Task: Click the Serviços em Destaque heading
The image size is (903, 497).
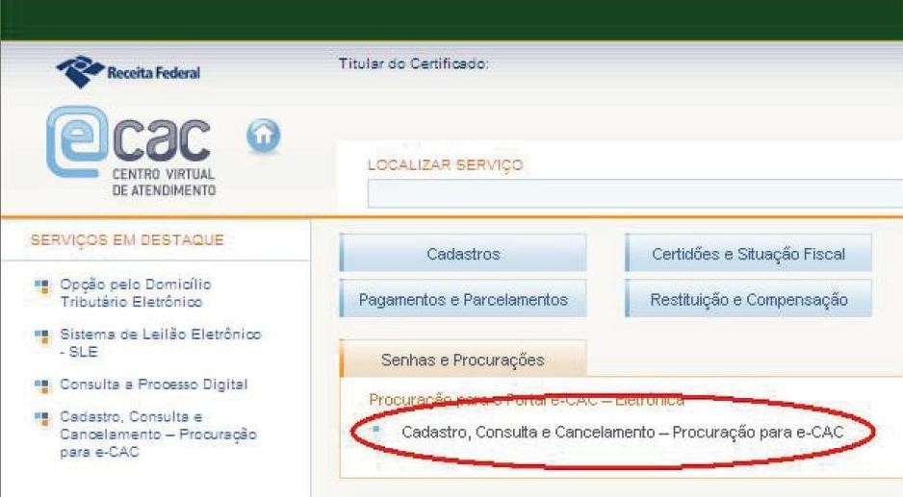Action: [x=127, y=240]
